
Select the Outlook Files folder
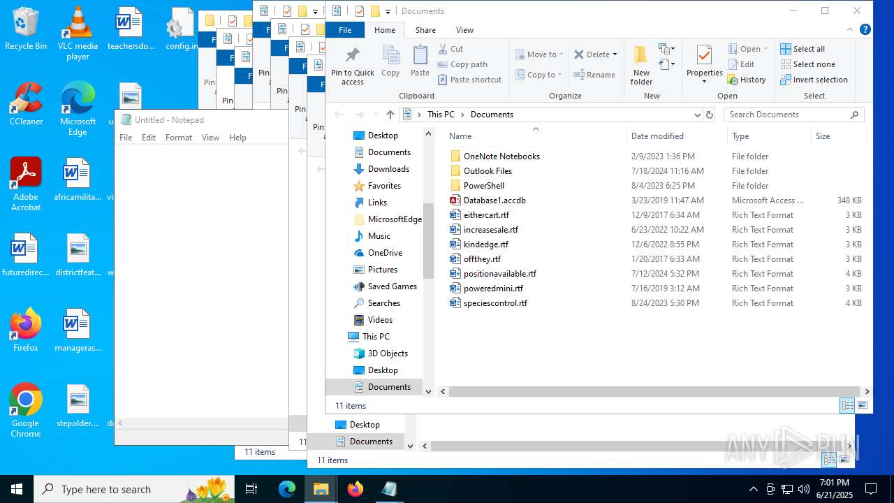(488, 171)
